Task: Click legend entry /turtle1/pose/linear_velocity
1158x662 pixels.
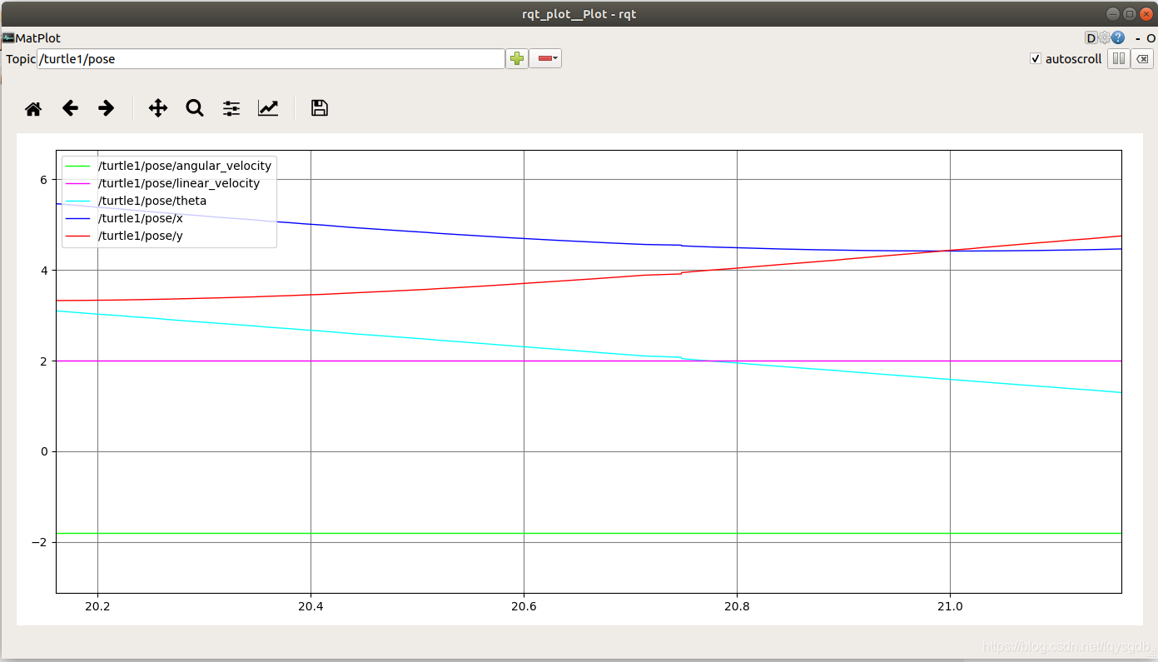Action: coord(179,183)
